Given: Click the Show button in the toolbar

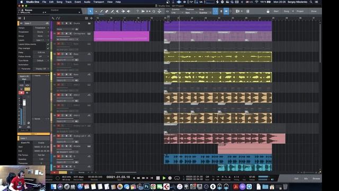Looking at the screenshot, I should 314,11.
